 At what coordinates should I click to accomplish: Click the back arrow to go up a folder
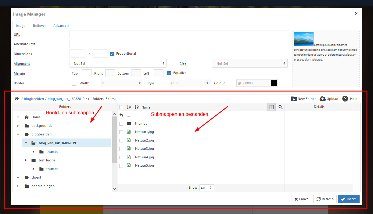(x=121, y=115)
